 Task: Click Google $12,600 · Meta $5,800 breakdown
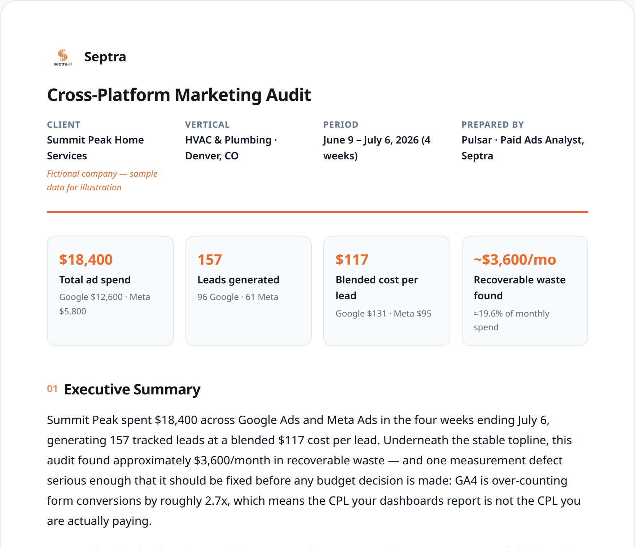105,304
